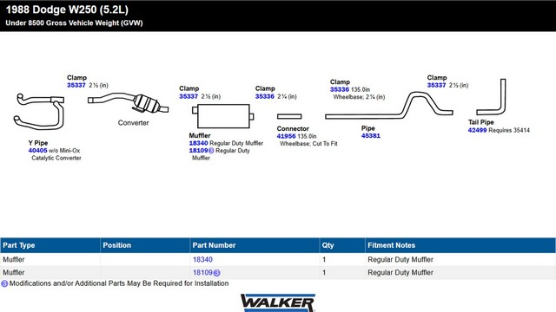Open part number 18340 in the table
The image size is (556, 312).
click(202, 259)
